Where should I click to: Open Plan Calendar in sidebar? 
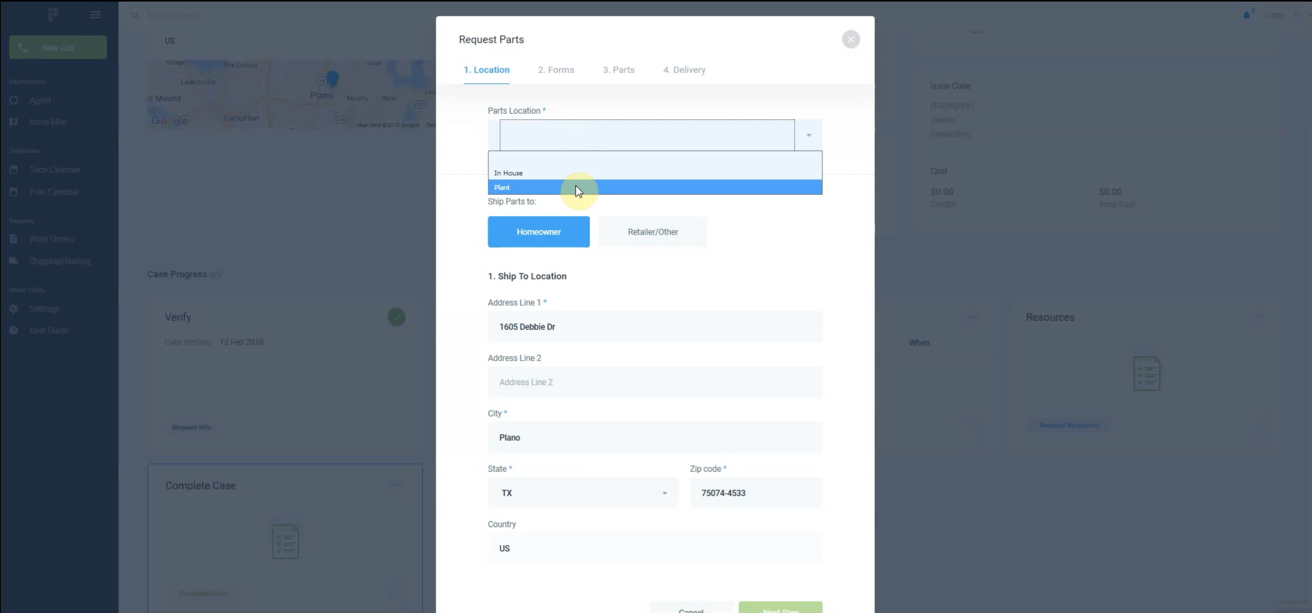54,192
